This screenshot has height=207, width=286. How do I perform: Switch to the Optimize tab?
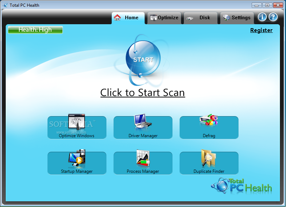[x=164, y=18]
